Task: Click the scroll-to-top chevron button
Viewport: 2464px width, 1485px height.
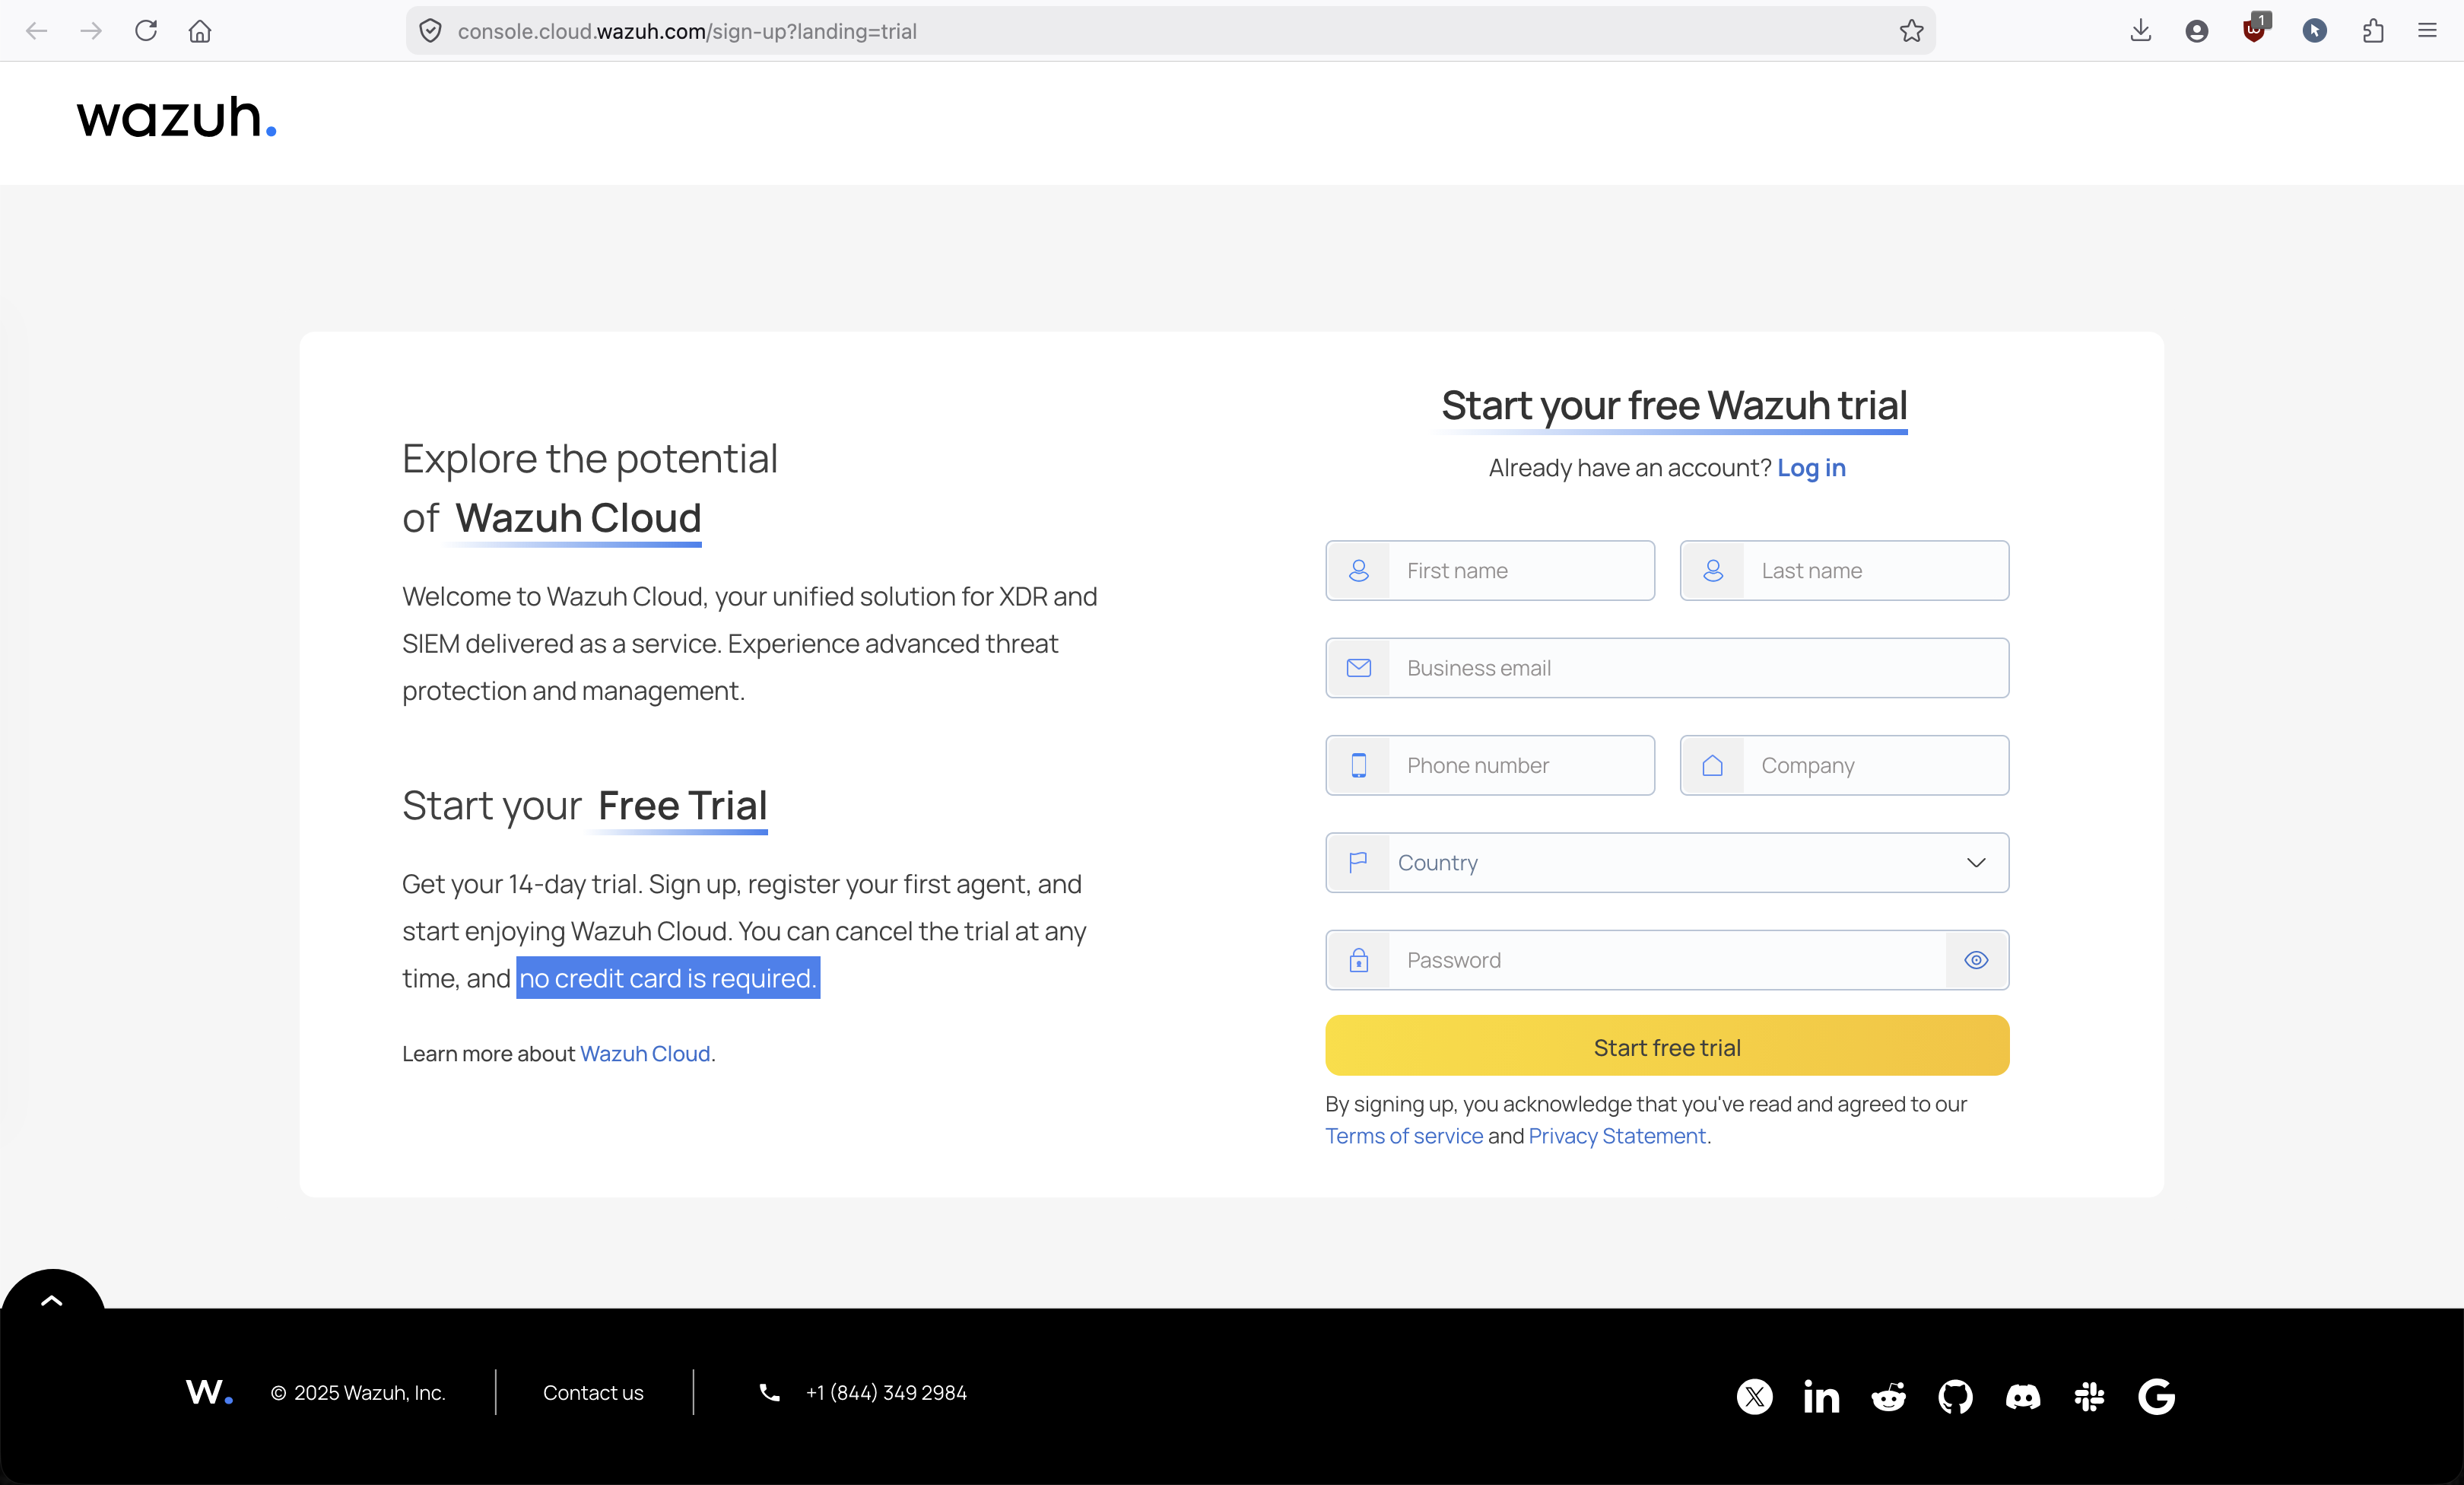Action: (x=52, y=1300)
